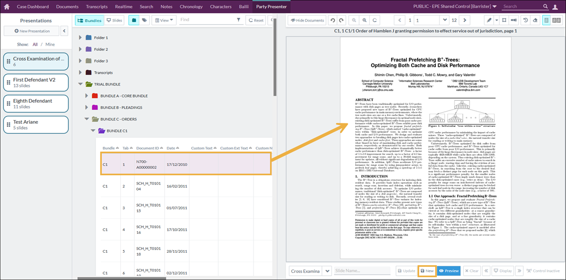
Task: Open highlighter options dropdown arrow
Action: point(497,20)
